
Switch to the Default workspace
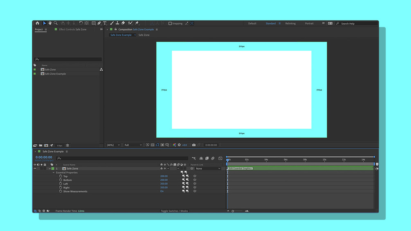click(x=252, y=23)
